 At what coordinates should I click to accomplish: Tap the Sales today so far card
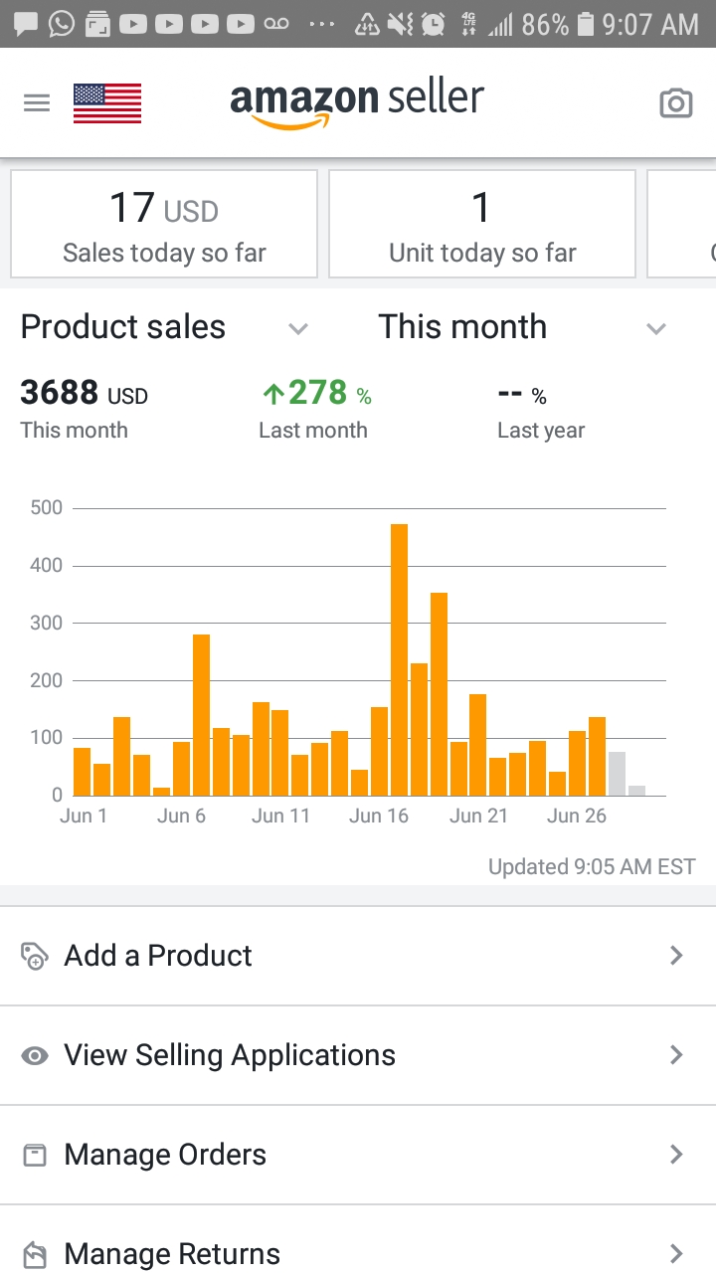(x=164, y=224)
